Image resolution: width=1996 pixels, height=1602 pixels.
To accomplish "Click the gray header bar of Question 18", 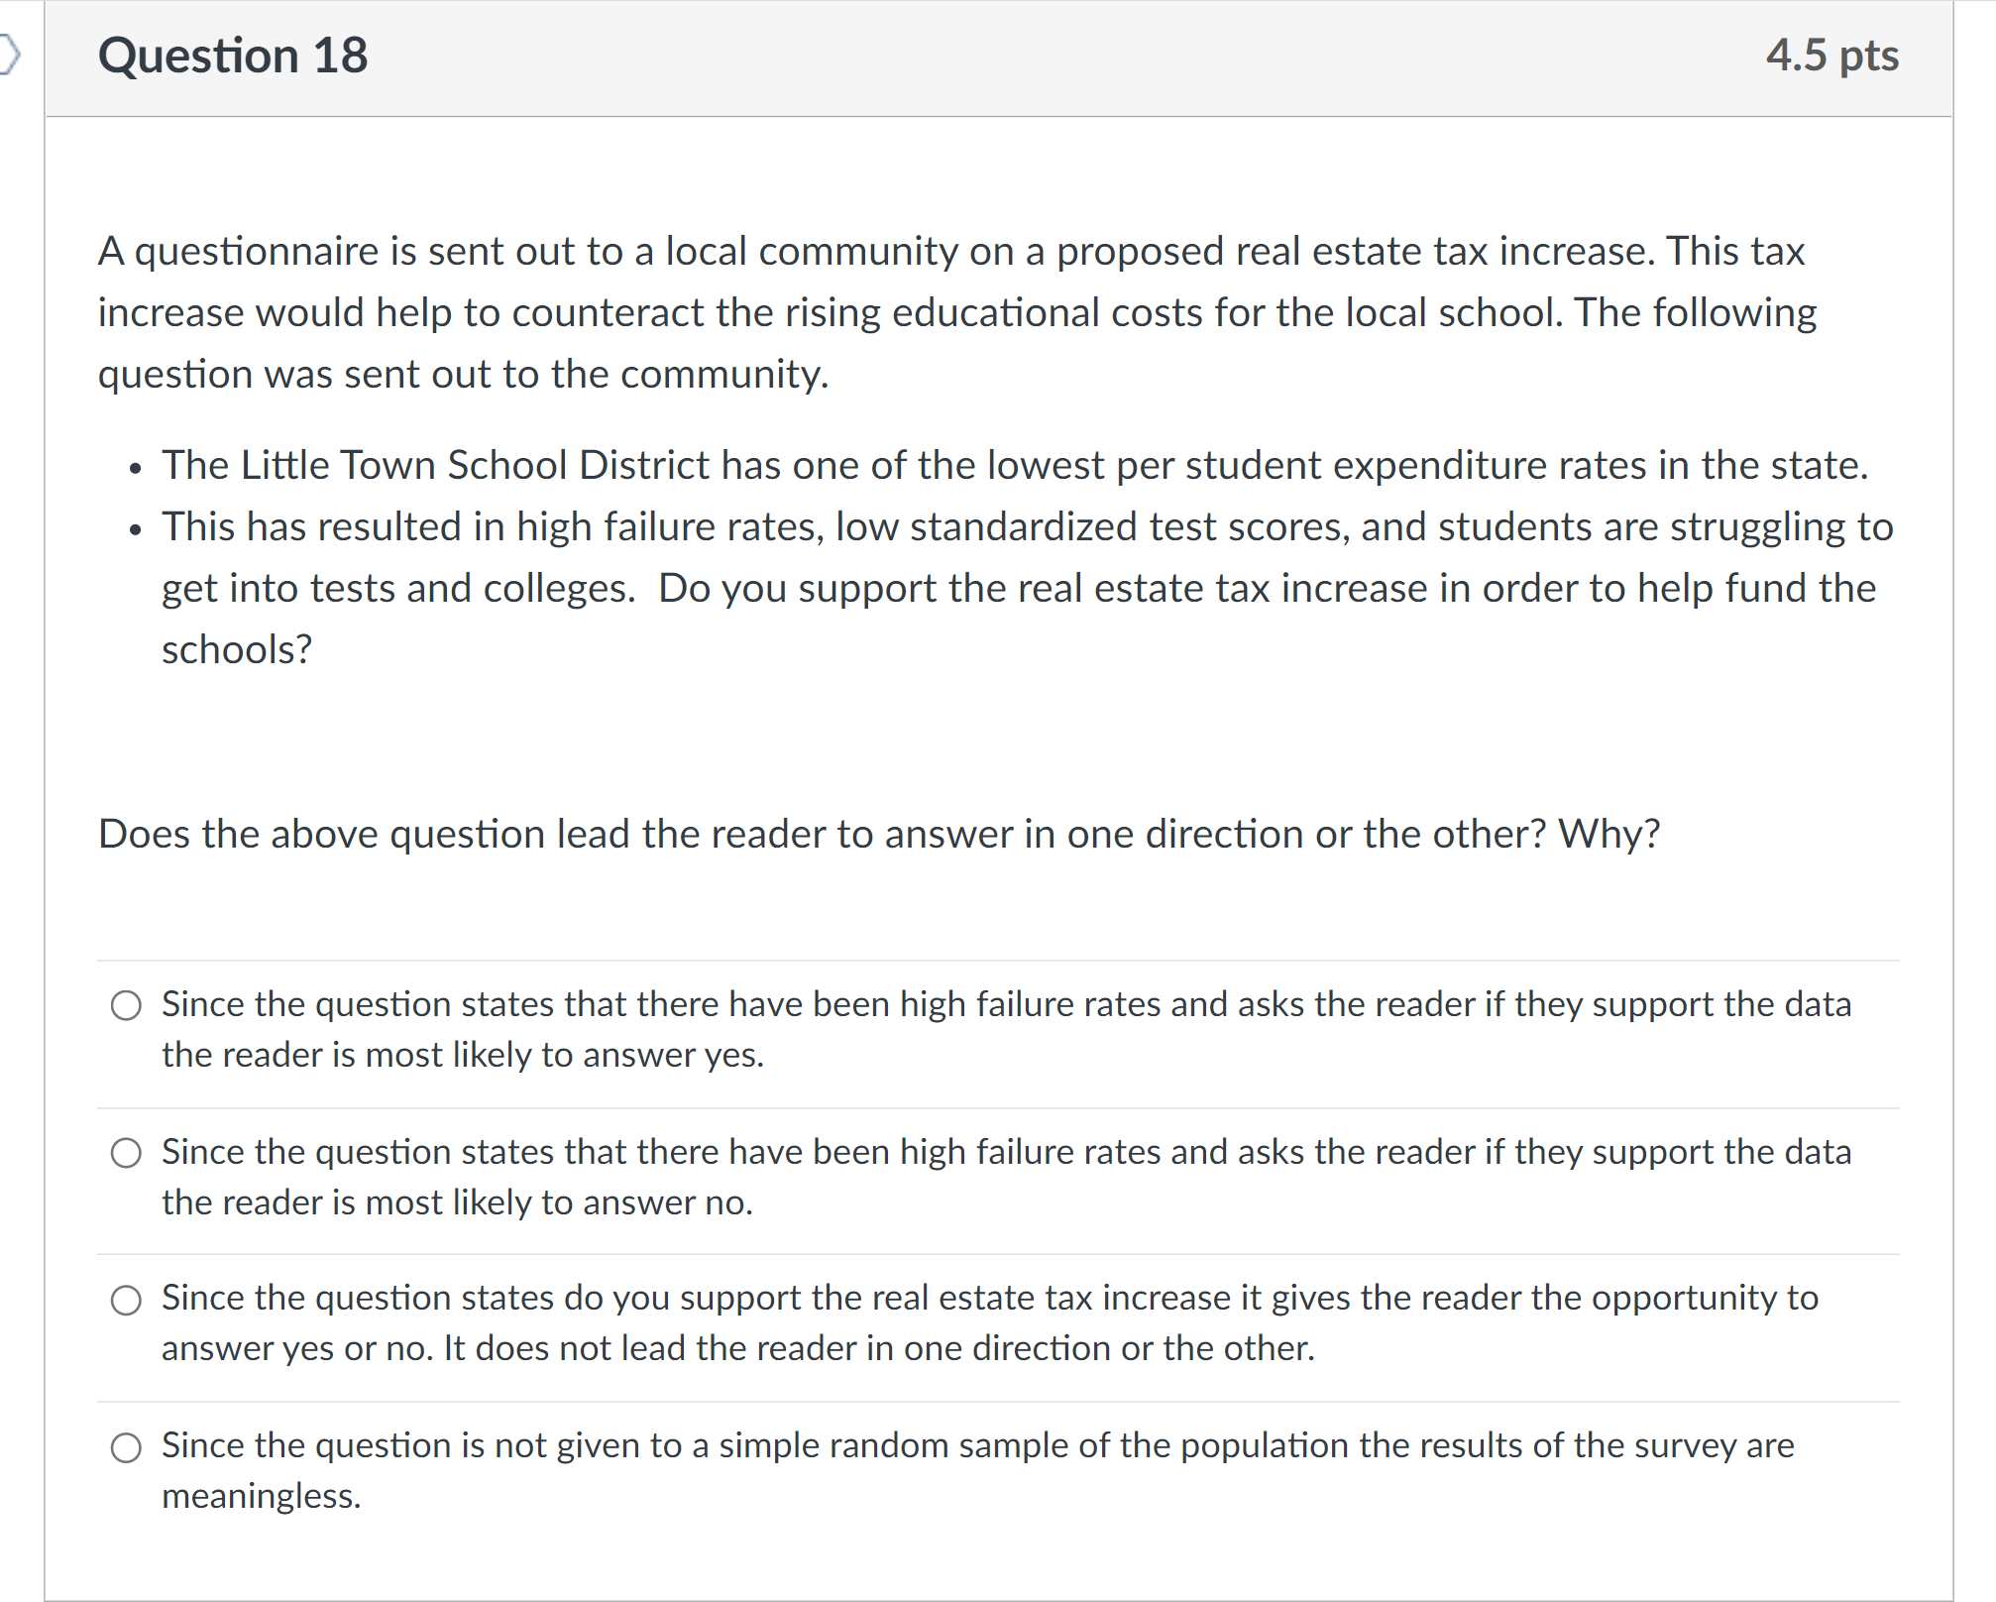I will tap(991, 57).
